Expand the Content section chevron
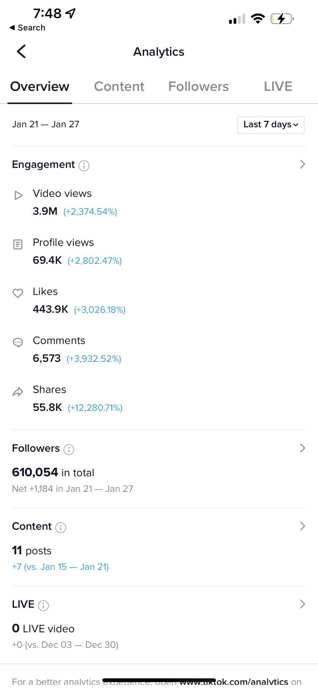 pos(302,526)
